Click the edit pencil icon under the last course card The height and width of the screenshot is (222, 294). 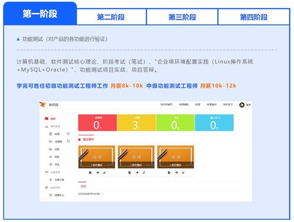click(x=183, y=173)
